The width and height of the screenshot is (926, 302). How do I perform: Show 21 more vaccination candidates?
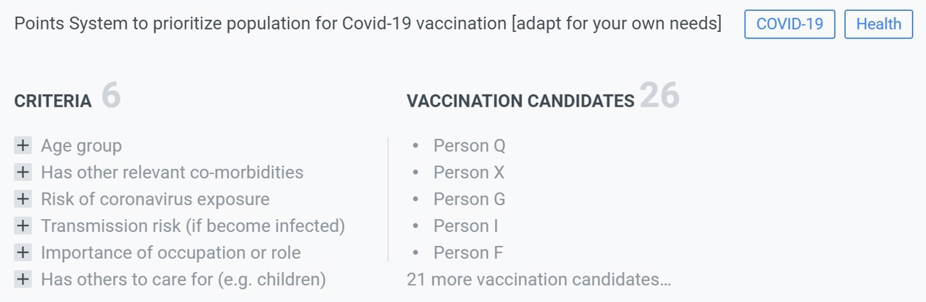pos(538,280)
